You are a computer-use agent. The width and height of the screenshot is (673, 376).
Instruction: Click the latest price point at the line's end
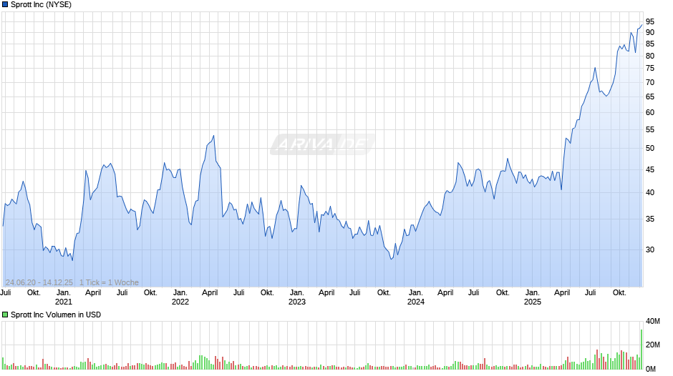641,25
